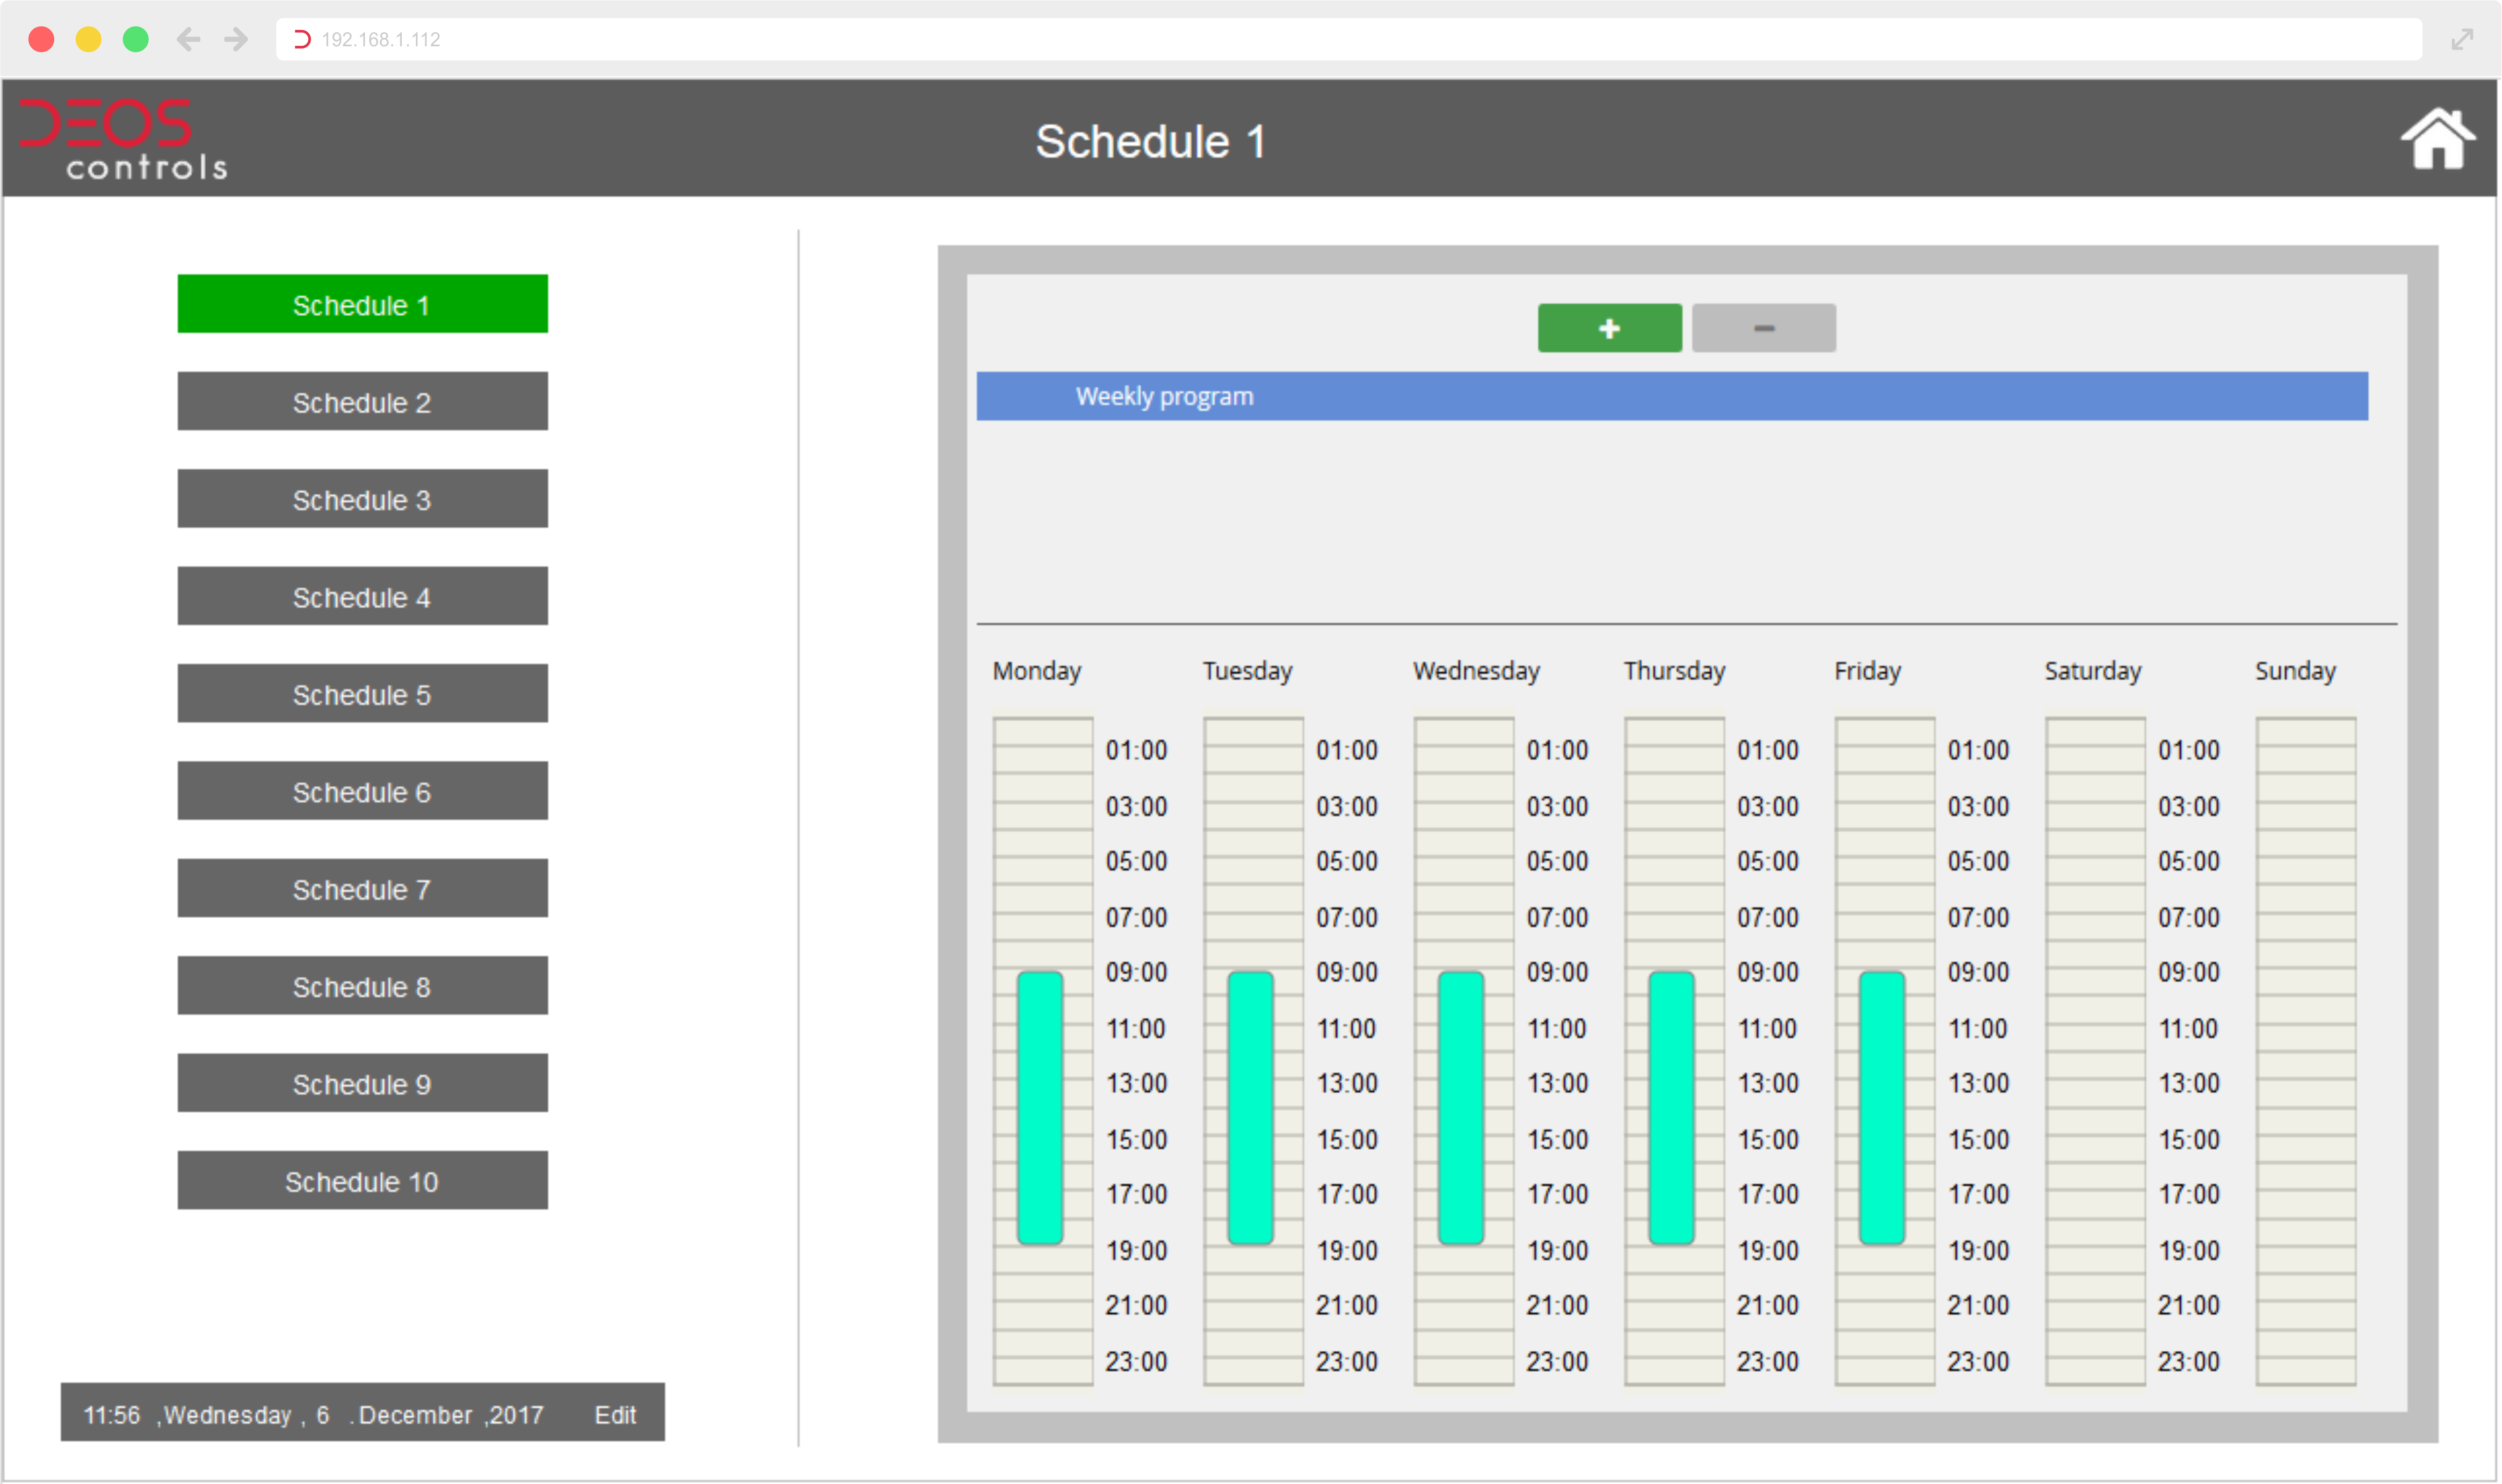Image resolution: width=2502 pixels, height=1484 pixels.
Task: Click Wednesday's turquoise schedule bar
Action: 1461,1107
